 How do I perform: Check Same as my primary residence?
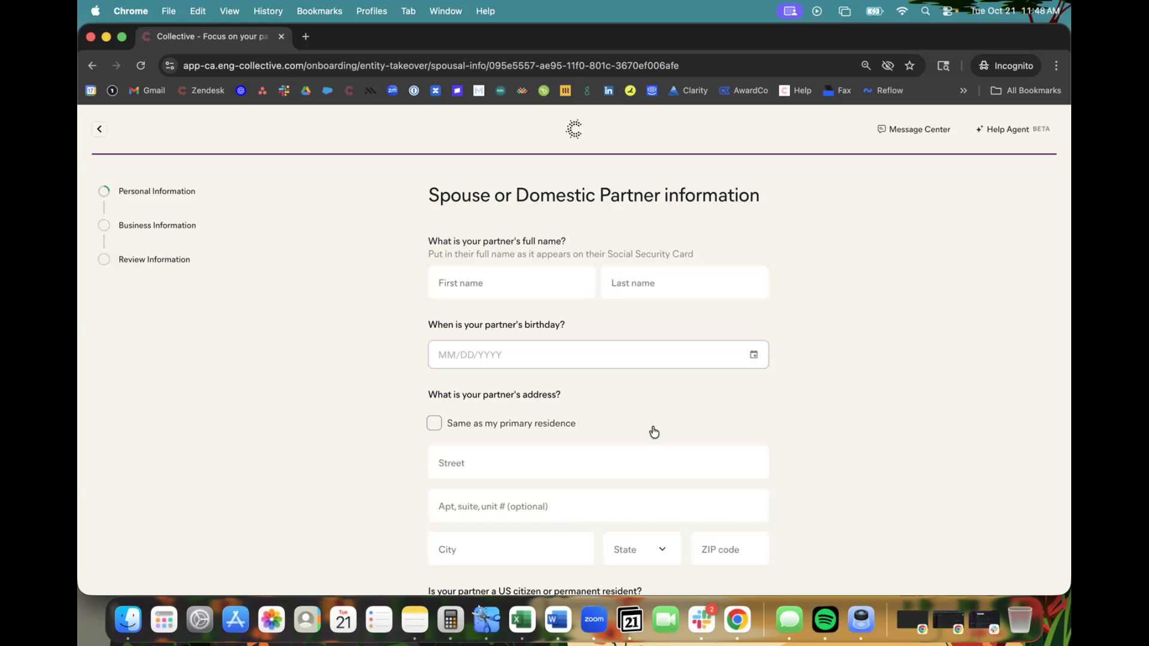[x=434, y=423]
